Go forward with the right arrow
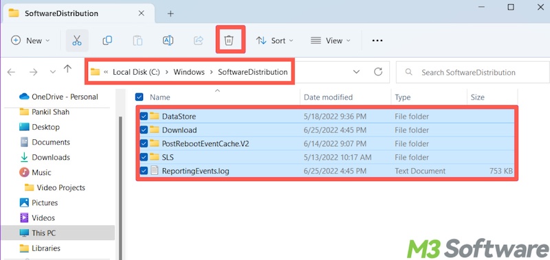This screenshot has height=260, width=550. coord(33,72)
